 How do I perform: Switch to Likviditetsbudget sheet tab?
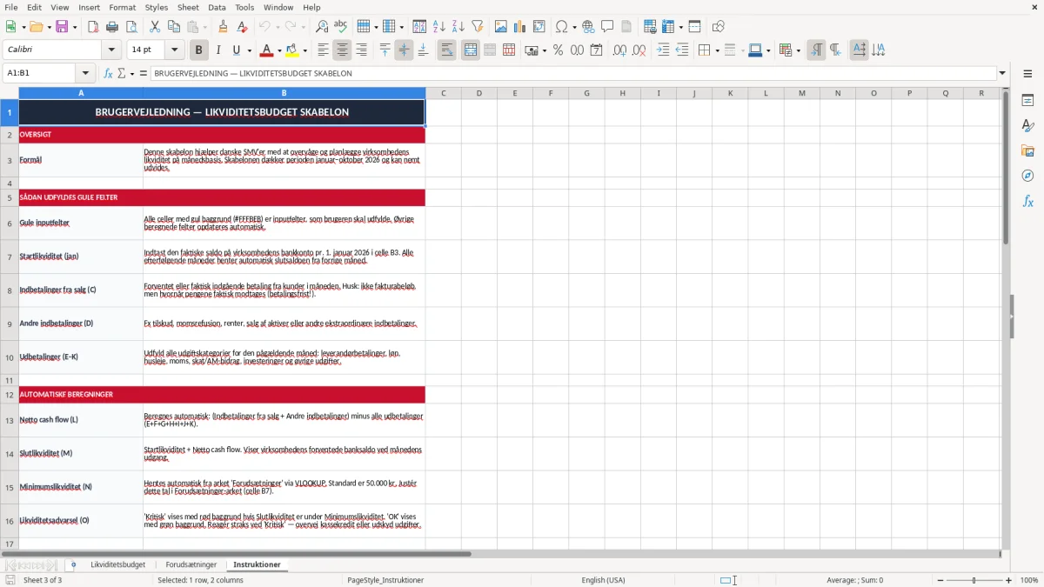[x=117, y=564]
